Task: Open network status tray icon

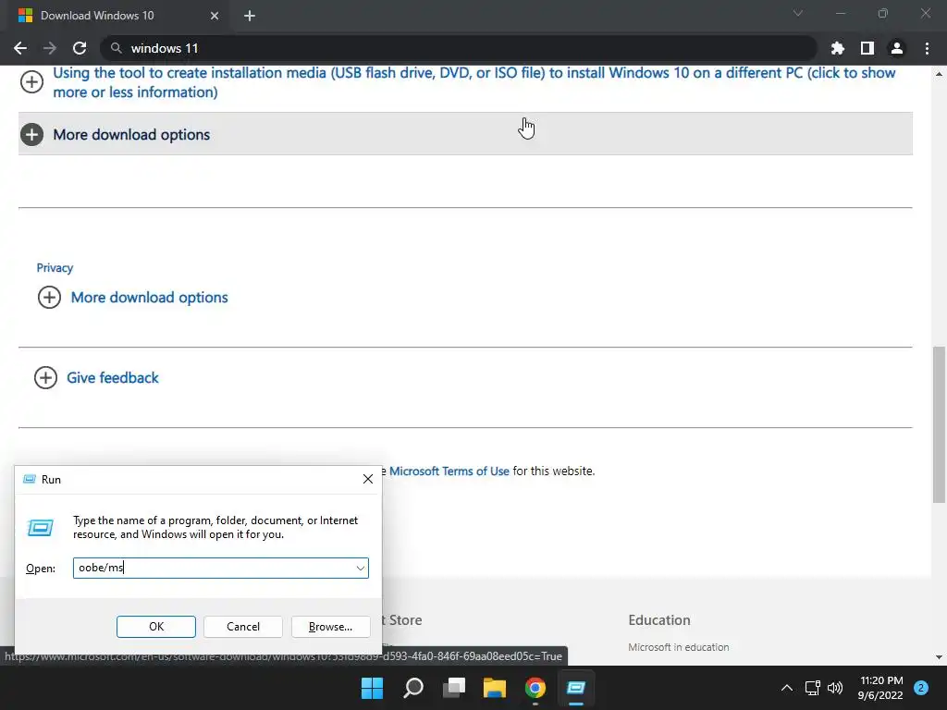Action: (812, 688)
